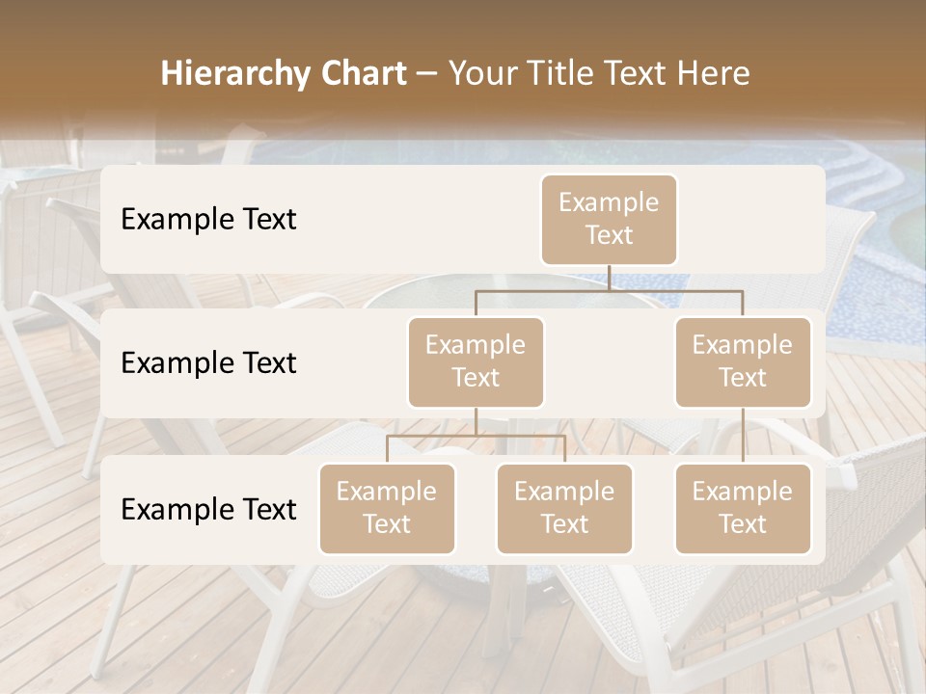This screenshot has height=694, width=926.
Task: Click the connector line below the top box
Action: [609, 281]
